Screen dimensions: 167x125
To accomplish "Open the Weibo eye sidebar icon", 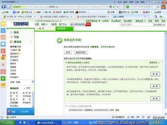I will pos(3,58).
